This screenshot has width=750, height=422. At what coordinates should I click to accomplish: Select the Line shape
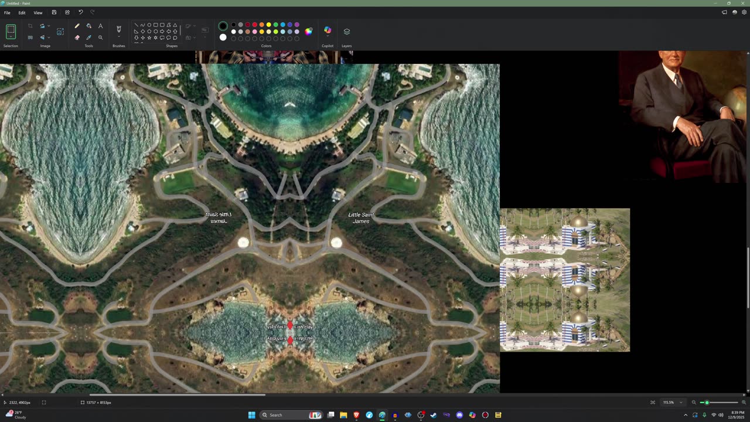coord(137,25)
